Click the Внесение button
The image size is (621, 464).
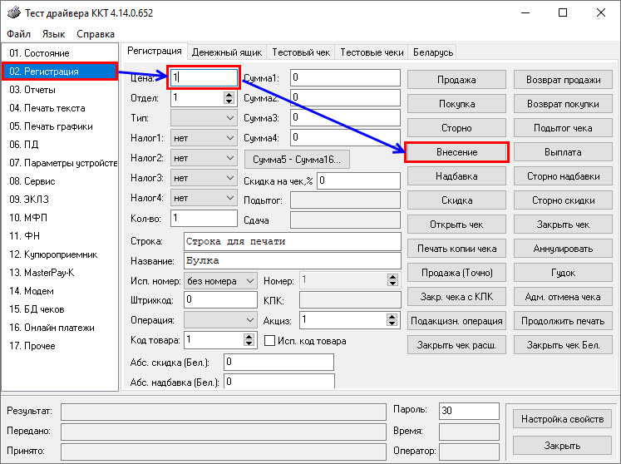pyautogui.click(x=456, y=152)
